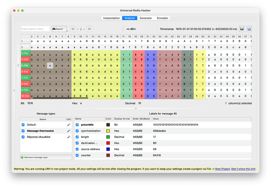Screen dimensions: 271x188
Task: Click the yellow synchronization color swatch
Action: (108, 131)
